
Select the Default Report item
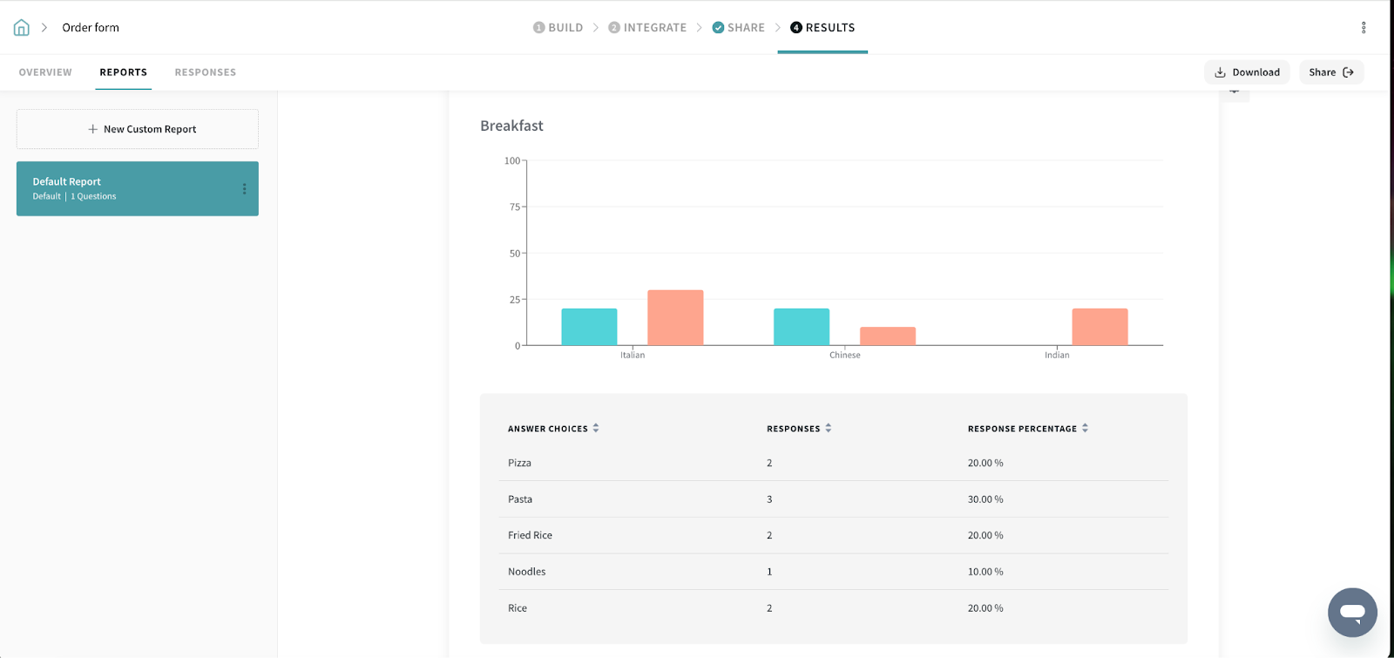122,188
